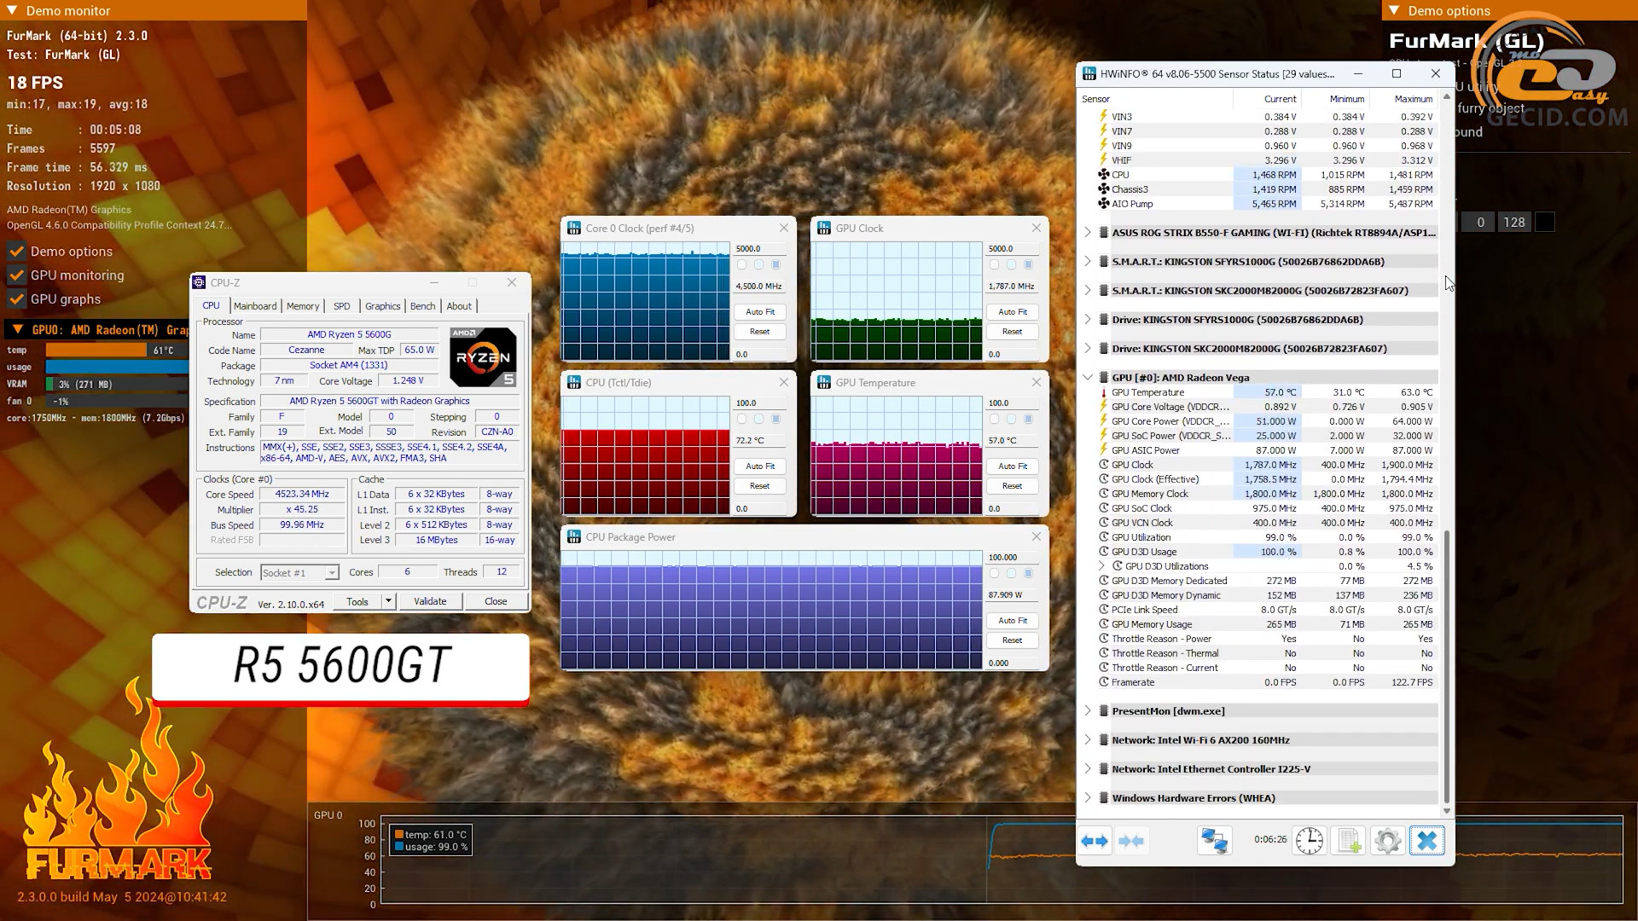Screen dimensions: 1638x921
Task: Click the Validate button in CPU-Z
Action: 430,601
